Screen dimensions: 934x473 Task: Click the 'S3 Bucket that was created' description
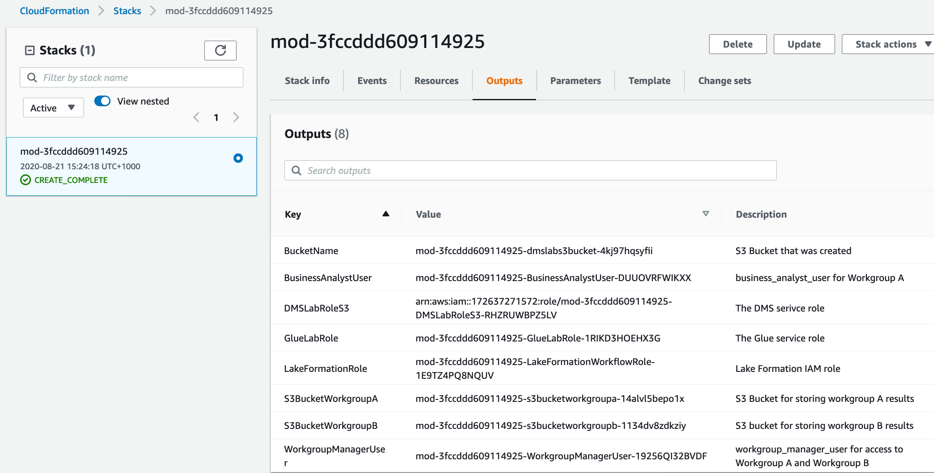point(793,251)
